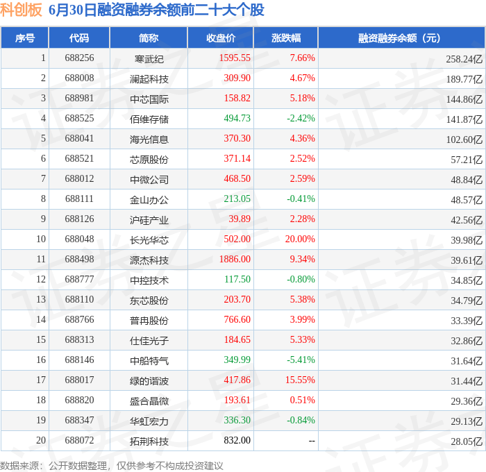The image size is (486, 472).
Task: Click the 数据来源 footer note
Action: point(112,466)
